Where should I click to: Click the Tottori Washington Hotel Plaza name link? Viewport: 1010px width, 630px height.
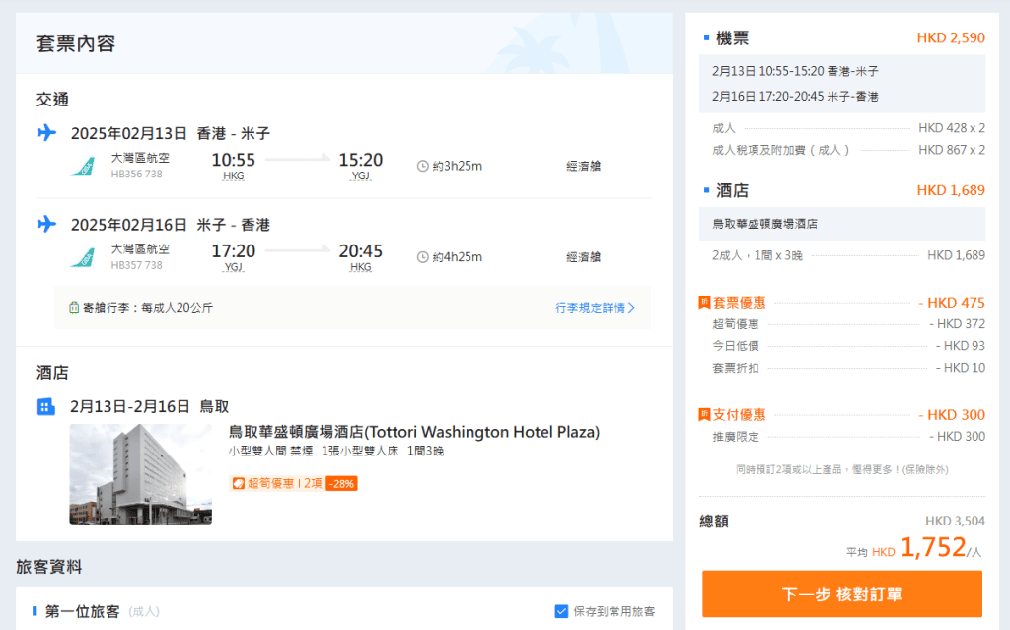(414, 432)
